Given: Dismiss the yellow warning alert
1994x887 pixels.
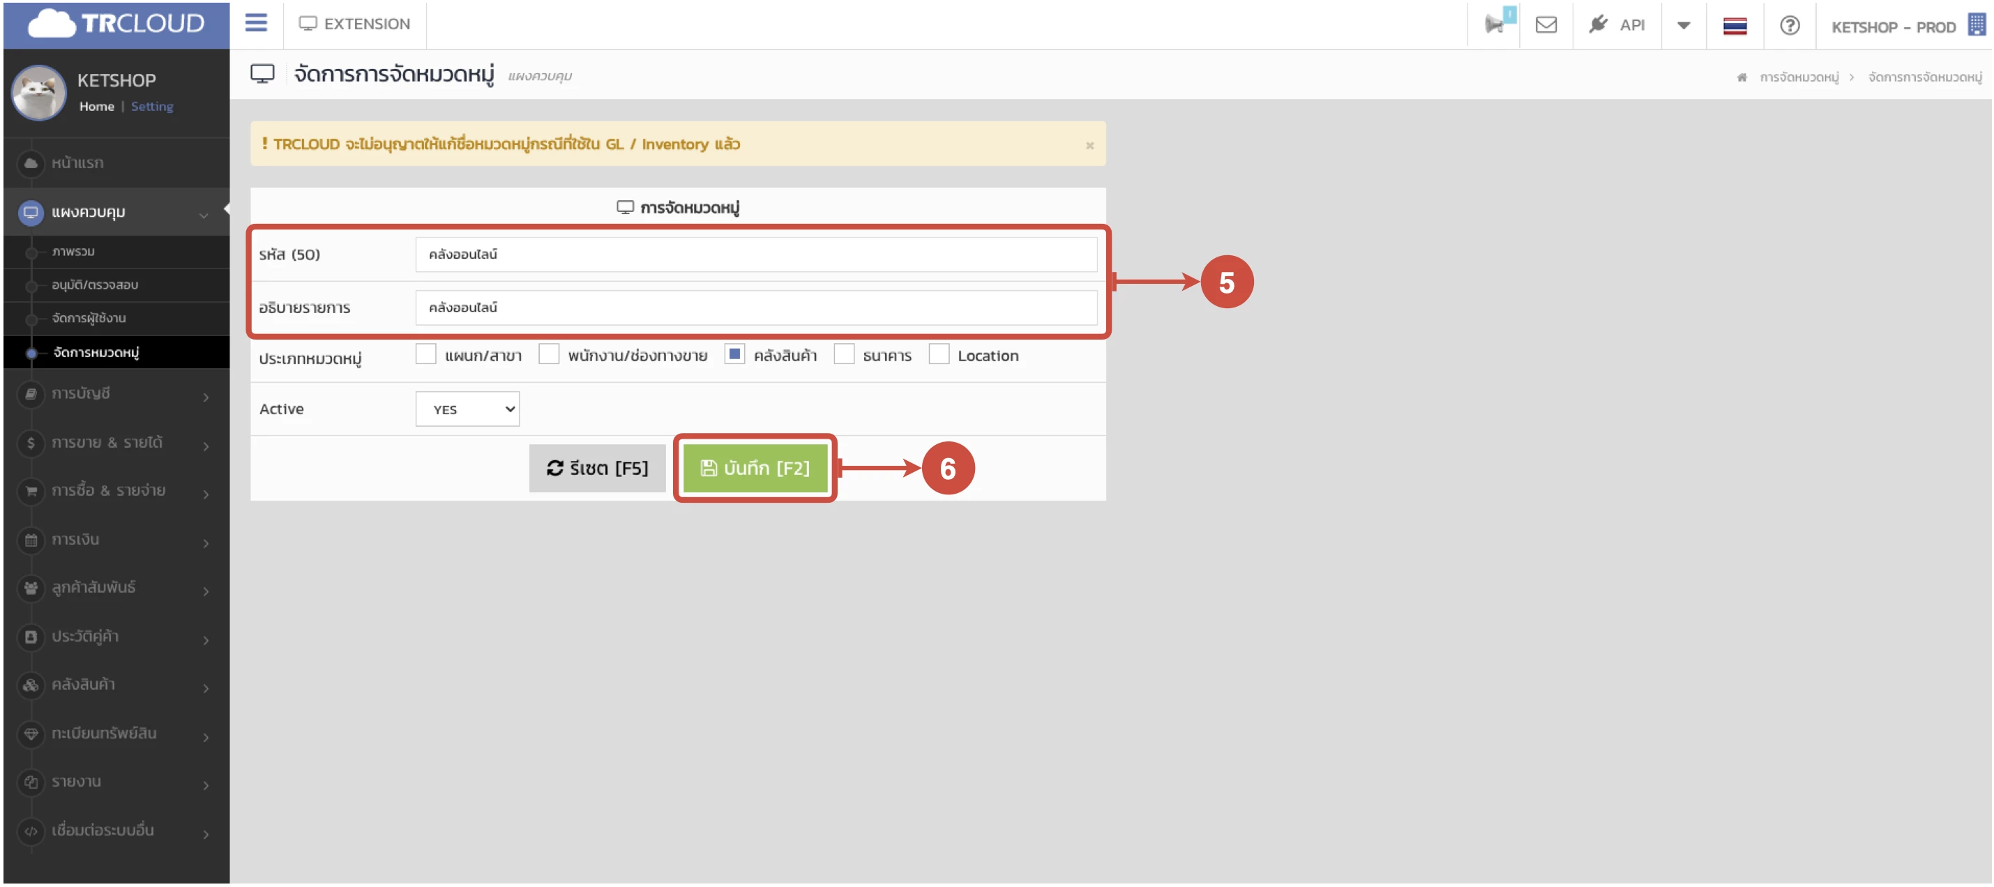Looking at the screenshot, I should pos(1089,146).
